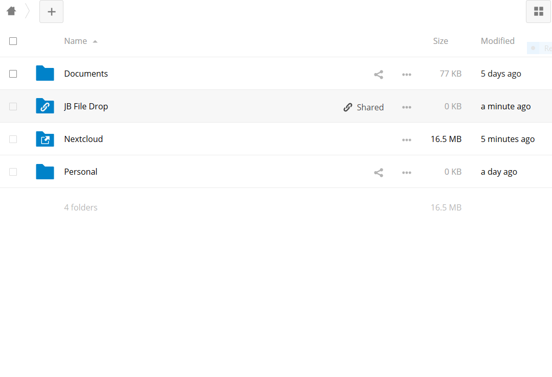Open the Shared link for JB File Drop
Viewport: 552px width, 377px height.
click(x=364, y=107)
